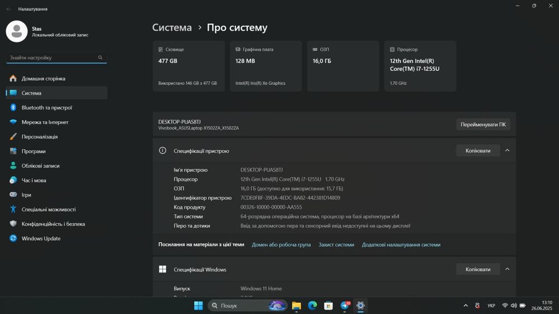
Task: Open Конфіденційність і безпека shield icon
Action: click(13, 224)
